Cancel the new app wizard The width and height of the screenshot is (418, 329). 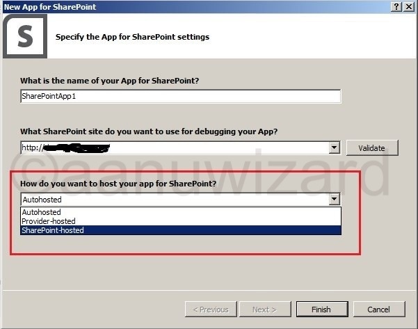click(378, 309)
